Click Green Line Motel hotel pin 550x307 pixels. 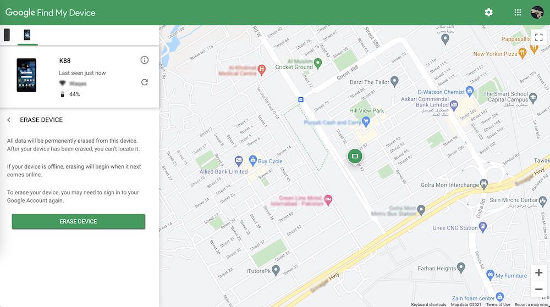(328, 200)
